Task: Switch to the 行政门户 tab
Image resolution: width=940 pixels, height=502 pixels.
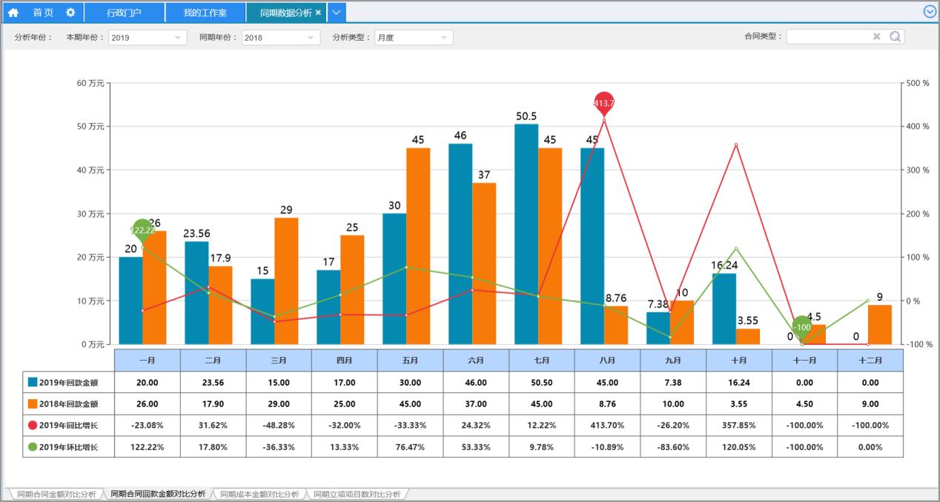Action: [x=124, y=13]
